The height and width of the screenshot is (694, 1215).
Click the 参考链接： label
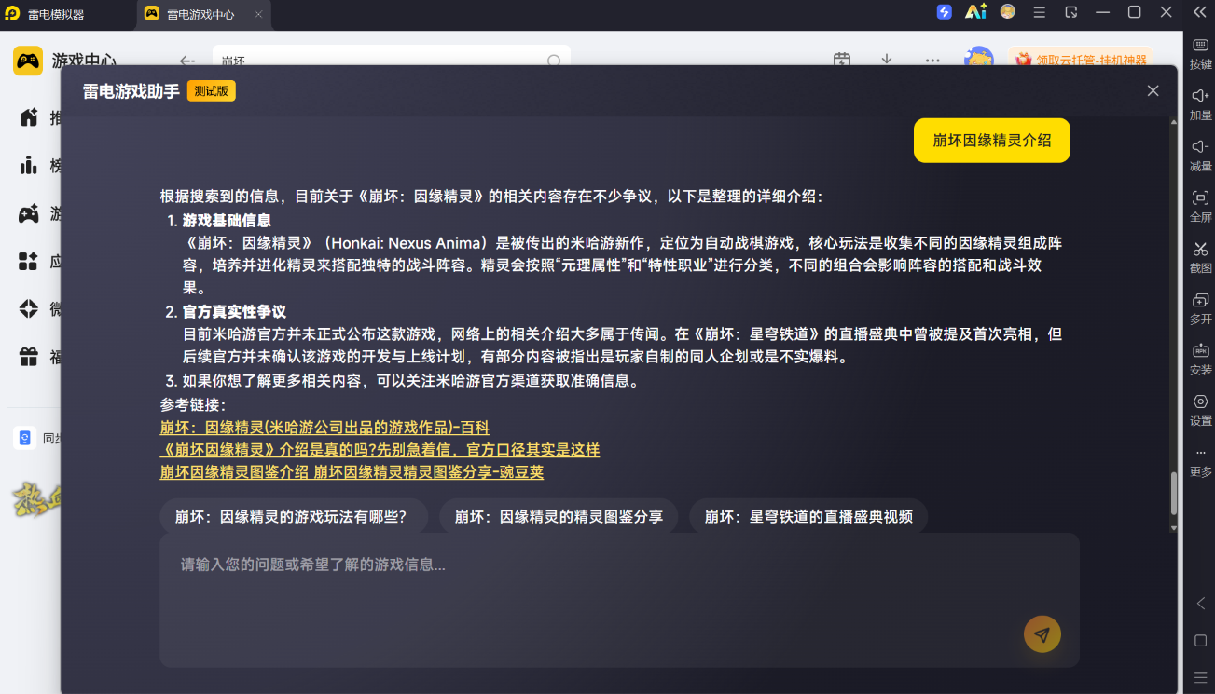(x=193, y=404)
